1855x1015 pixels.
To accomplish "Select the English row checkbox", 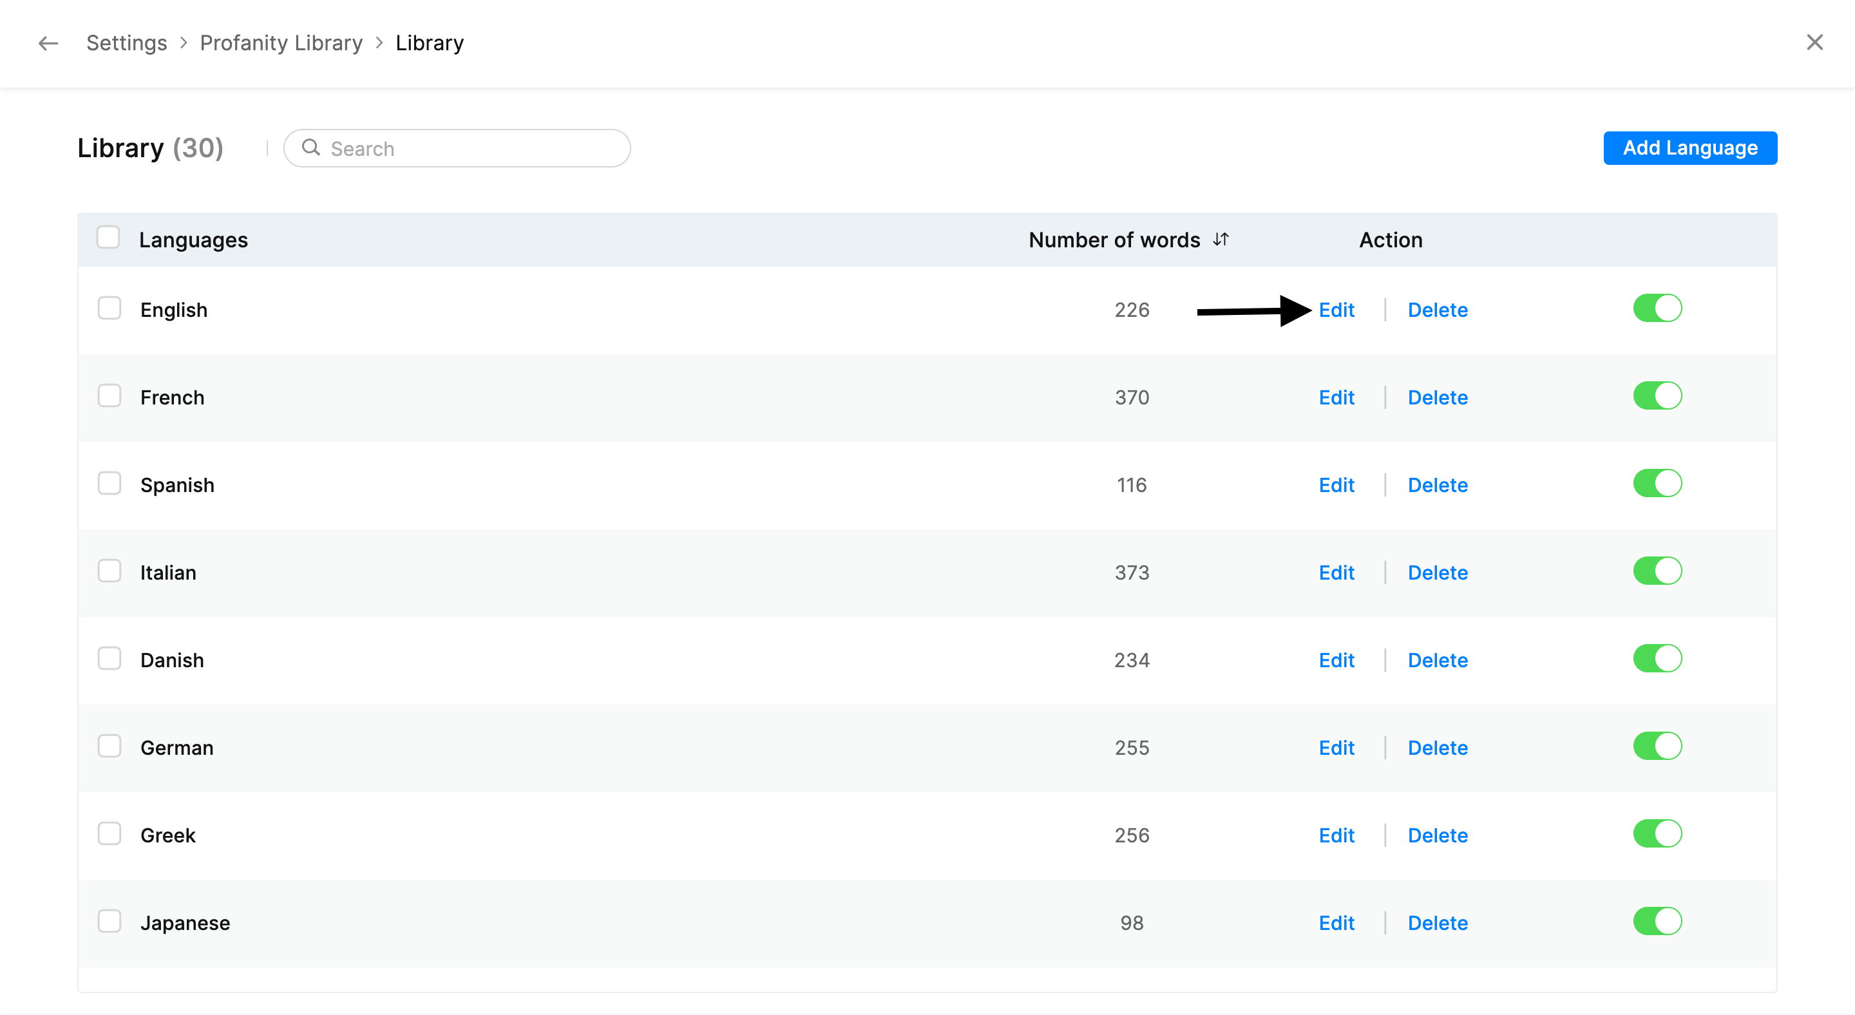I will pos(109,308).
